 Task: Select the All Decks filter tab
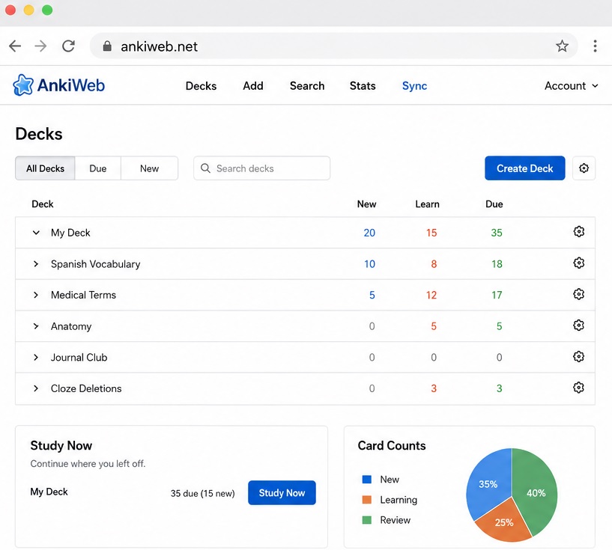[x=45, y=168]
